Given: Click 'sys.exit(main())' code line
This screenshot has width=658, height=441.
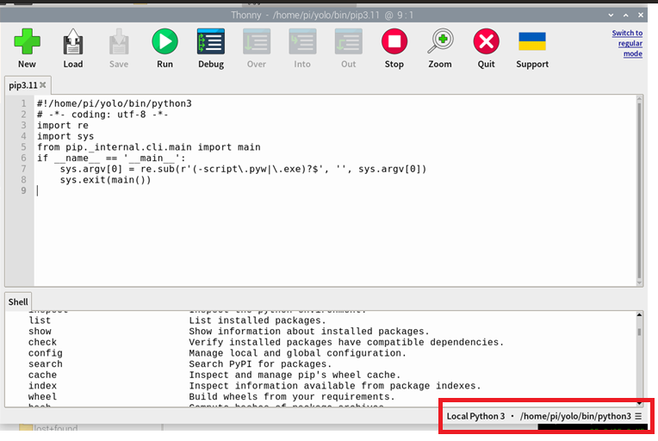Looking at the screenshot, I should 105,180.
